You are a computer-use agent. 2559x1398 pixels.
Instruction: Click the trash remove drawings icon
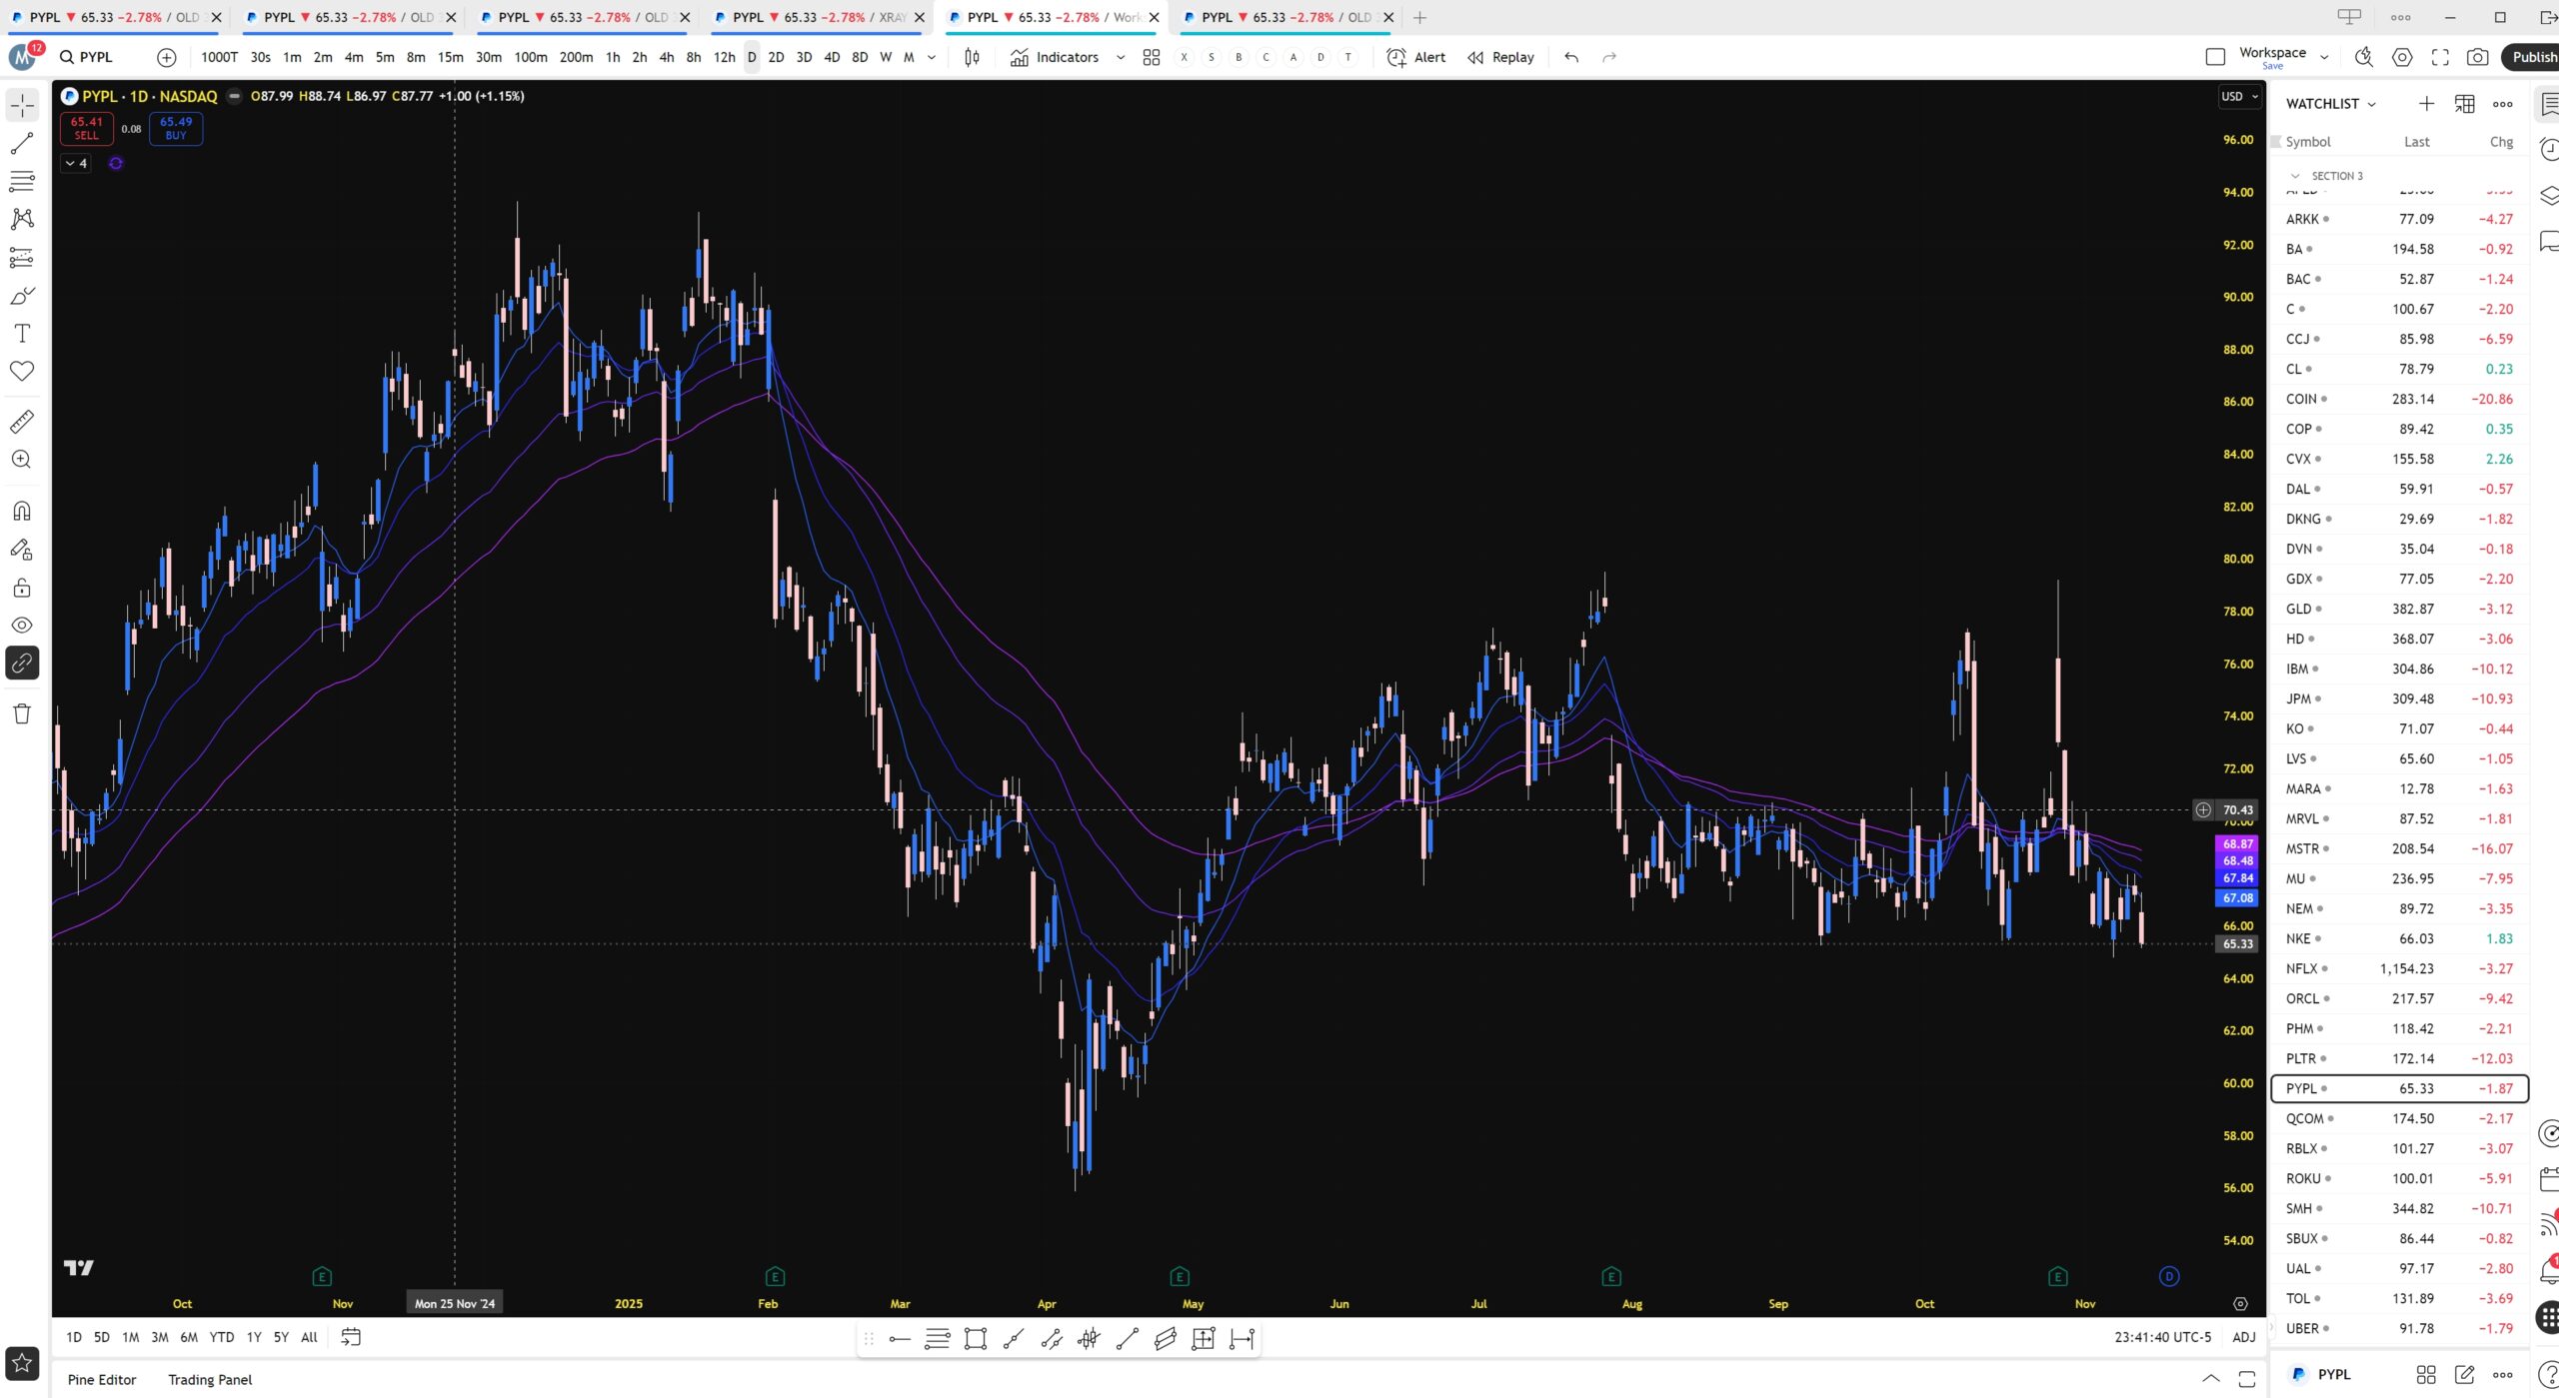click(x=22, y=713)
